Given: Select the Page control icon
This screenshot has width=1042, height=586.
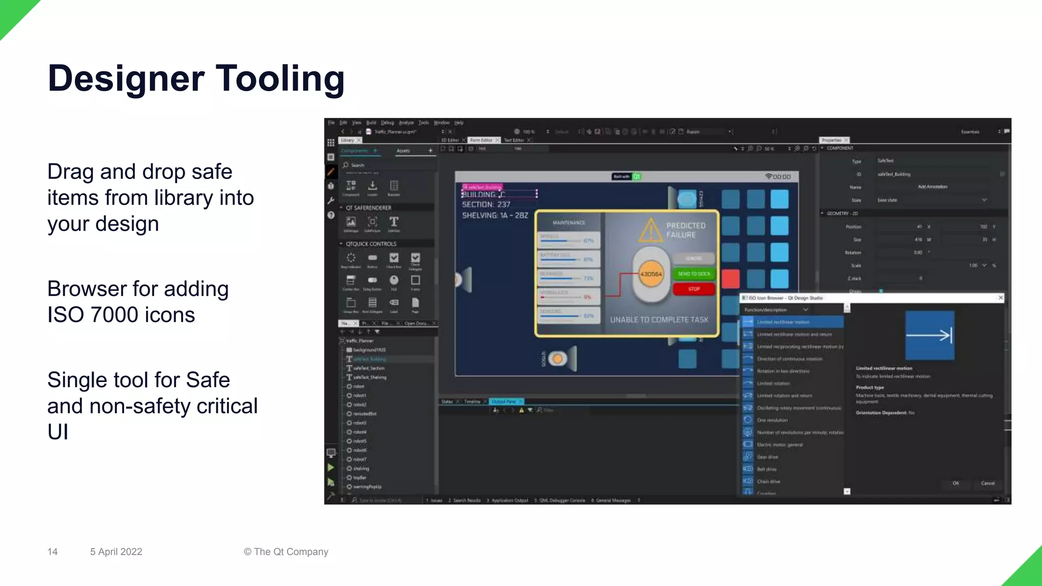Looking at the screenshot, I should tap(415, 303).
